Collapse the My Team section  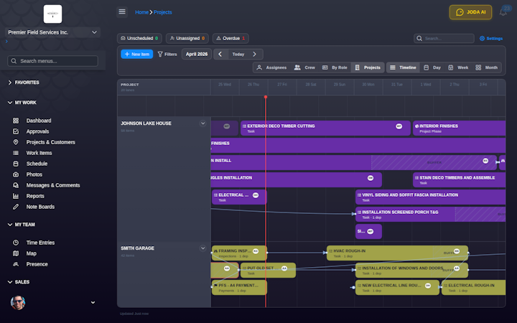[22, 225]
